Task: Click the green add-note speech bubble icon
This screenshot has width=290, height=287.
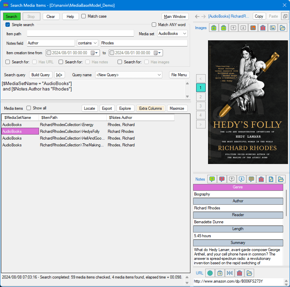Action: [x=212, y=179]
